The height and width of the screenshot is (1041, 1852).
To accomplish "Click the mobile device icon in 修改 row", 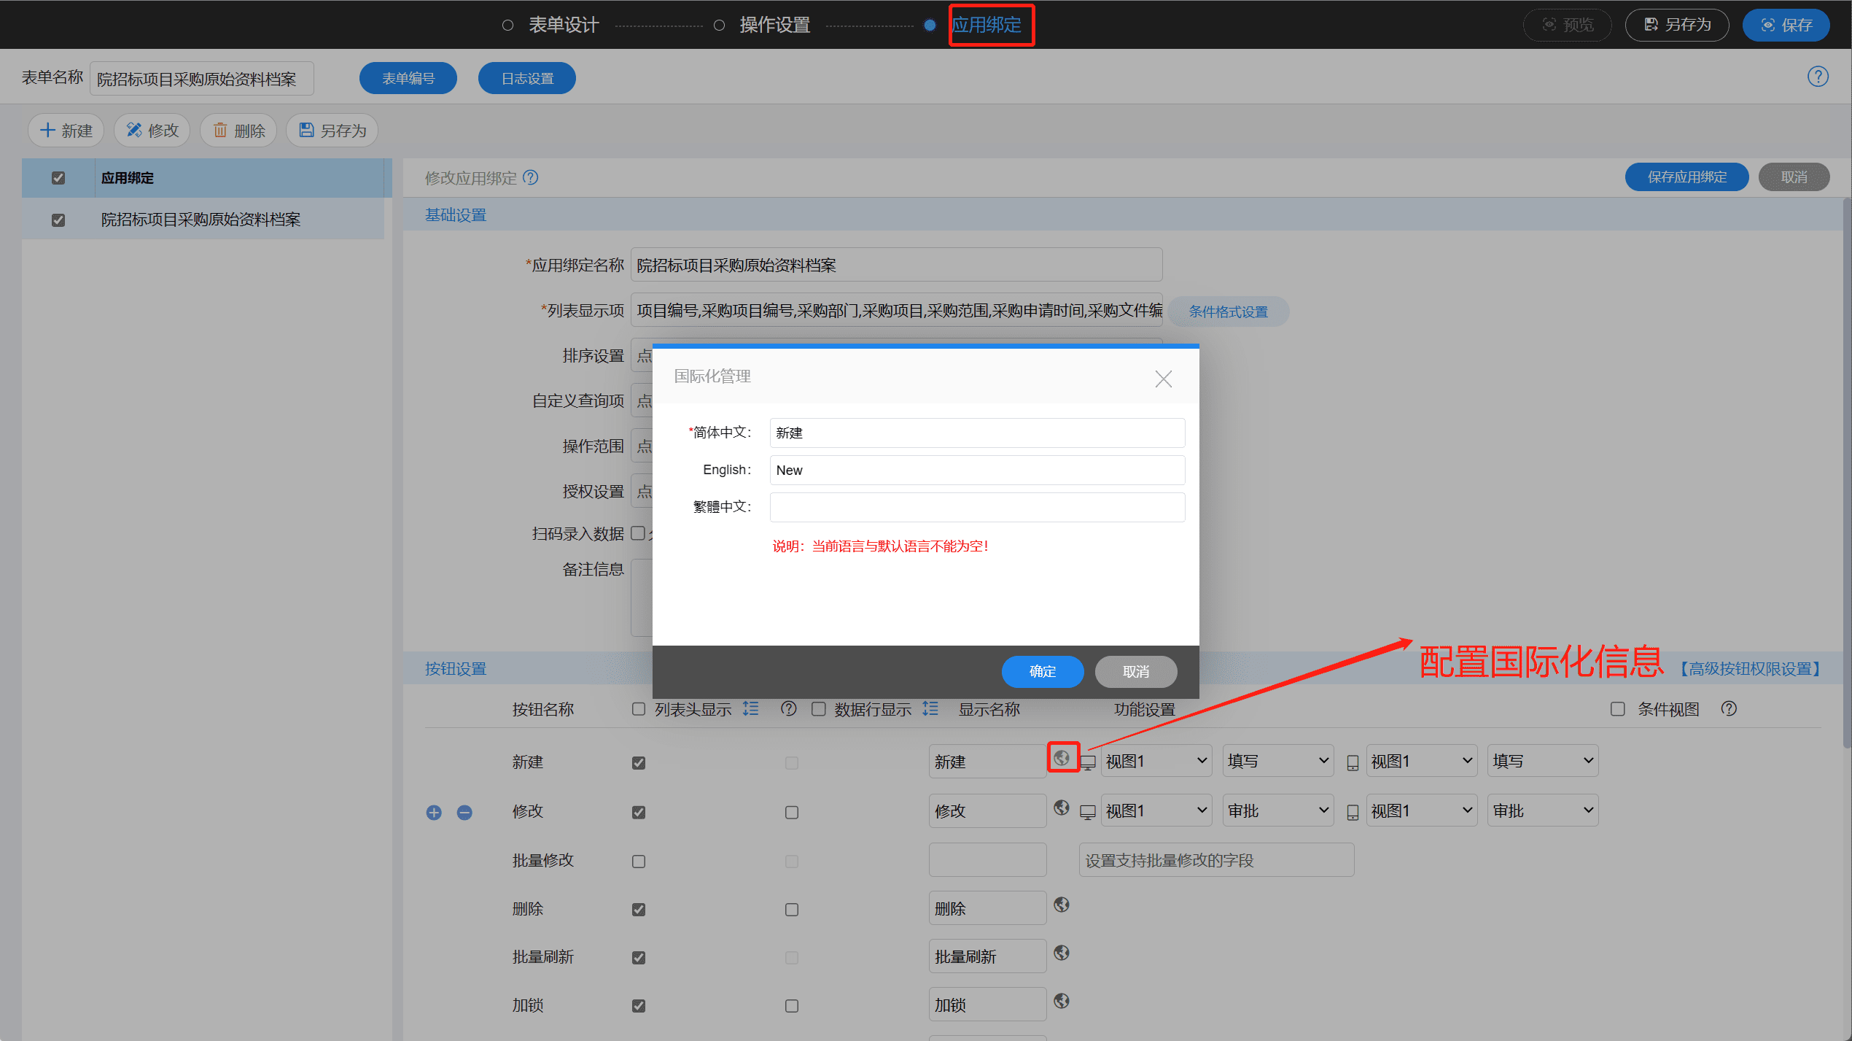I will pyautogui.click(x=1353, y=813).
